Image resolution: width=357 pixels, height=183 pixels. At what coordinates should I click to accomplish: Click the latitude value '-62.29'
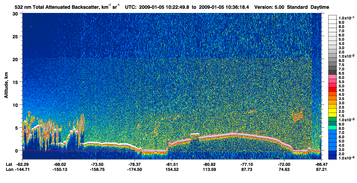click(x=22, y=164)
